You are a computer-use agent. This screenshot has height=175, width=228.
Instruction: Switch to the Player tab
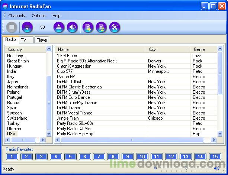(42, 40)
